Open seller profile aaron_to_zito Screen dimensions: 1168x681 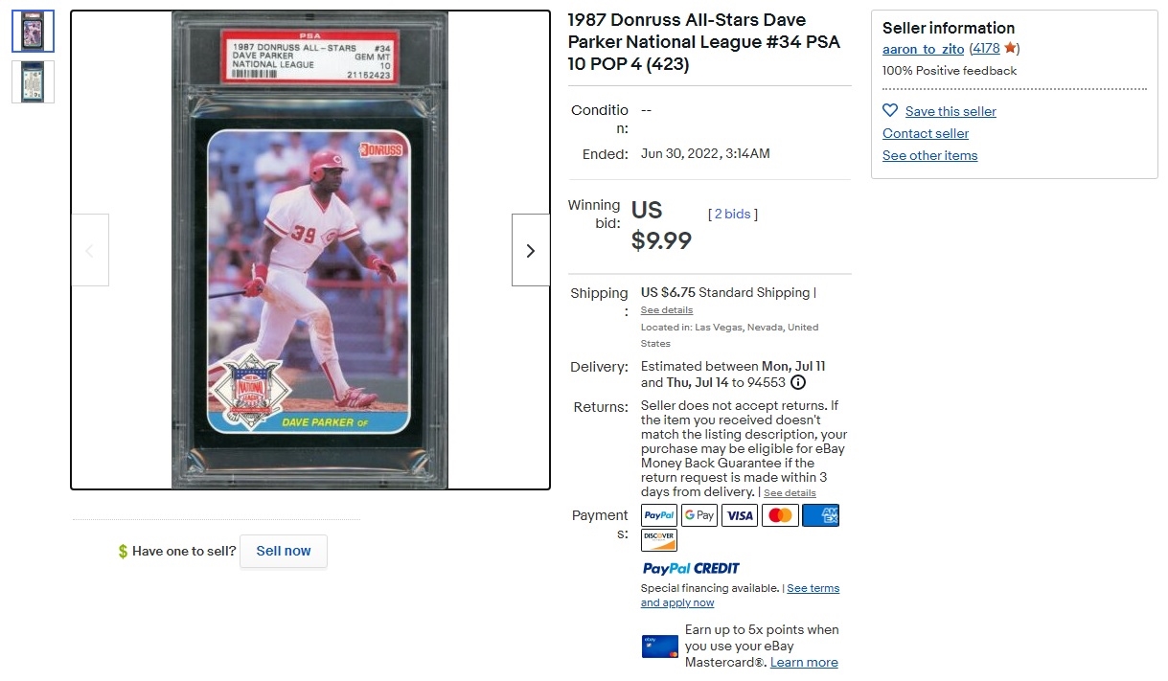pyautogui.click(x=924, y=48)
